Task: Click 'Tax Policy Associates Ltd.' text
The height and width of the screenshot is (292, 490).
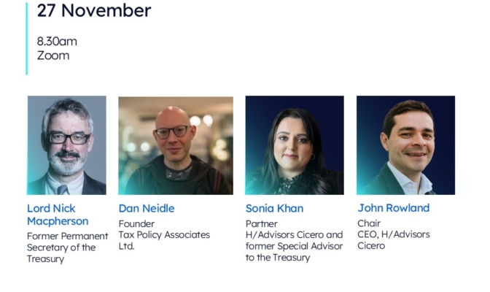Action: pyautogui.click(x=164, y=240)
